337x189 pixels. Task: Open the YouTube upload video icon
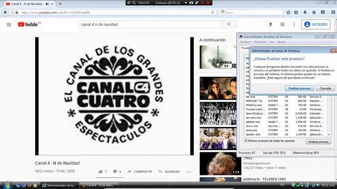pos(271,25)
